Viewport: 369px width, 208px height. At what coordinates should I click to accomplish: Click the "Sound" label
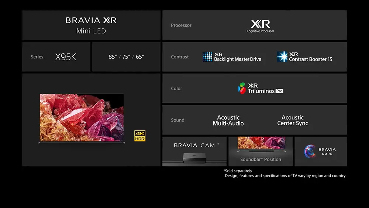[x=178, y=120]
